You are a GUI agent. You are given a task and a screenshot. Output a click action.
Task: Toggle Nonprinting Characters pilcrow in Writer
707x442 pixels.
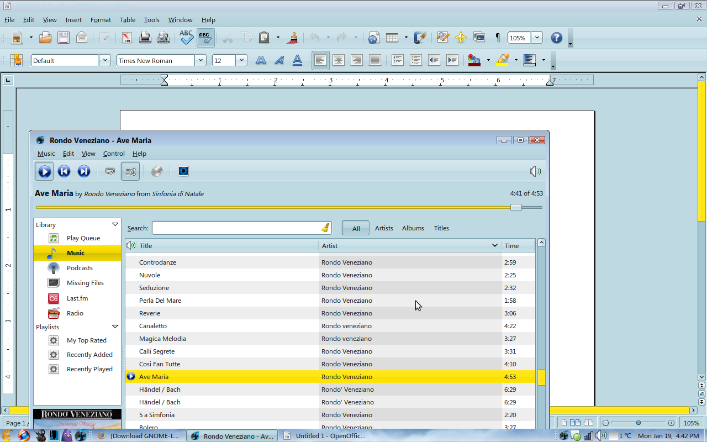coord(498,38)
